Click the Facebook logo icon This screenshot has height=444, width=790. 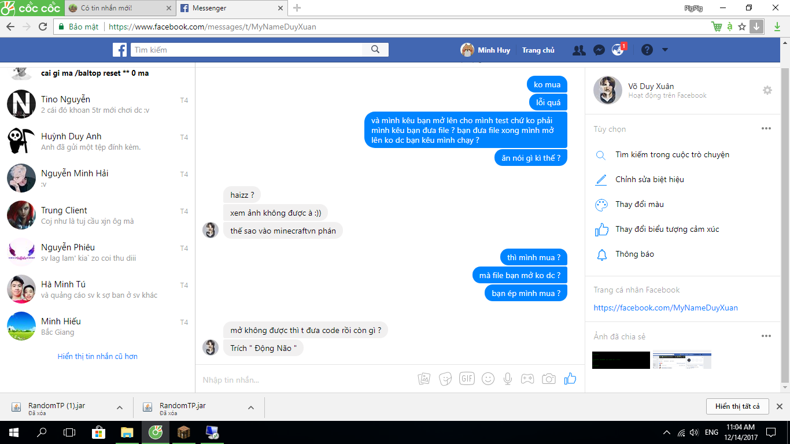120,50
